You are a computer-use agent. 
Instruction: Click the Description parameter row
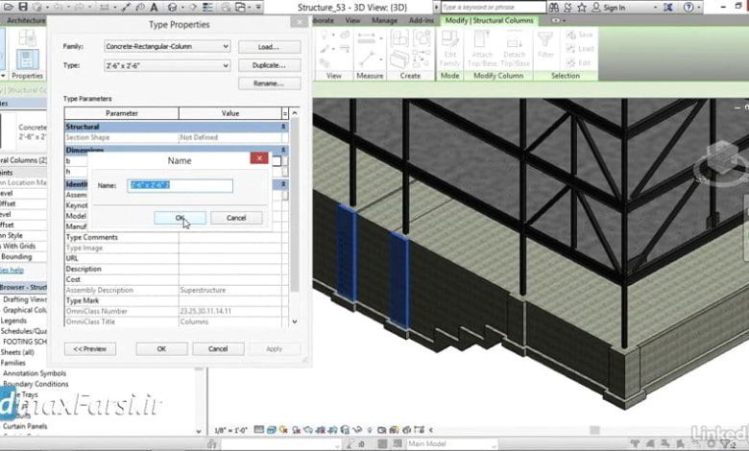point(177,269)
